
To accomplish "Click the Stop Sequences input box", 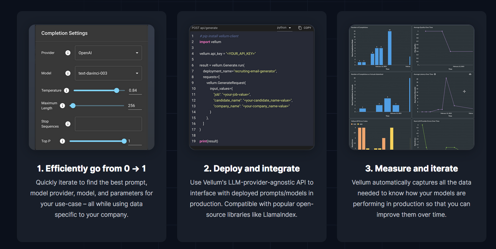I will click(108, 124).
